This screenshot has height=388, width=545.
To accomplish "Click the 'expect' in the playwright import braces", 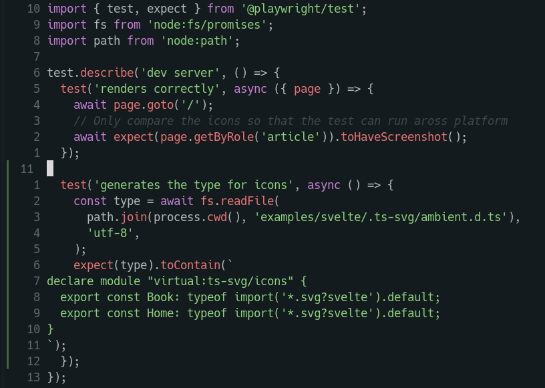I will tap(167, 8).
